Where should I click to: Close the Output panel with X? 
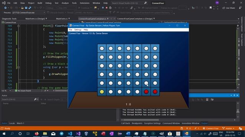(x=237, y=95)
